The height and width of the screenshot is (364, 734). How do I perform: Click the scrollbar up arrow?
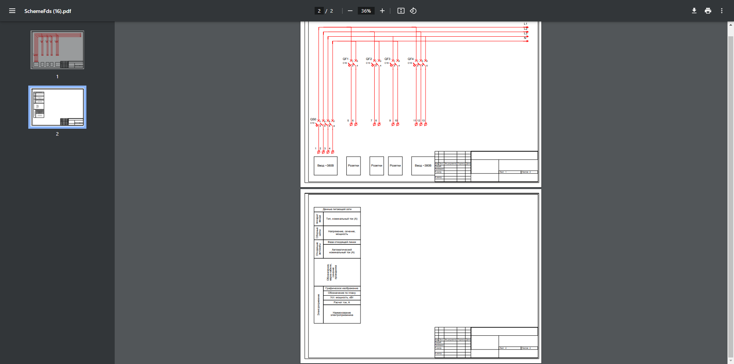tap(731, 25)
